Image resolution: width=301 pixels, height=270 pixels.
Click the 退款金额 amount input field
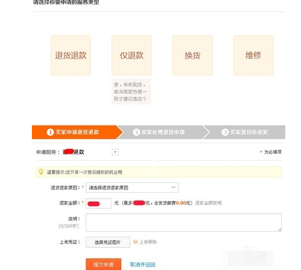(98, 203)
